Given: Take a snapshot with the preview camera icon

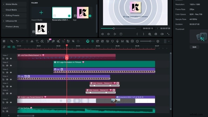Looking at the screenshot, I should (x=156, y=34).
